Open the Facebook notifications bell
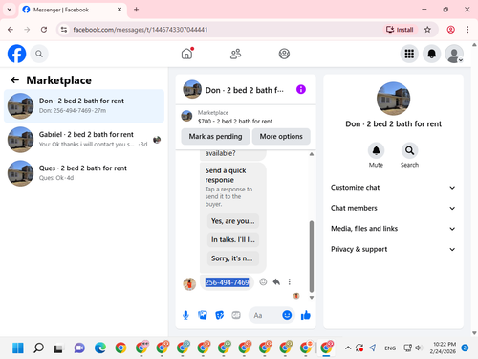Screen dimensions: 478x359 point(431,54)
